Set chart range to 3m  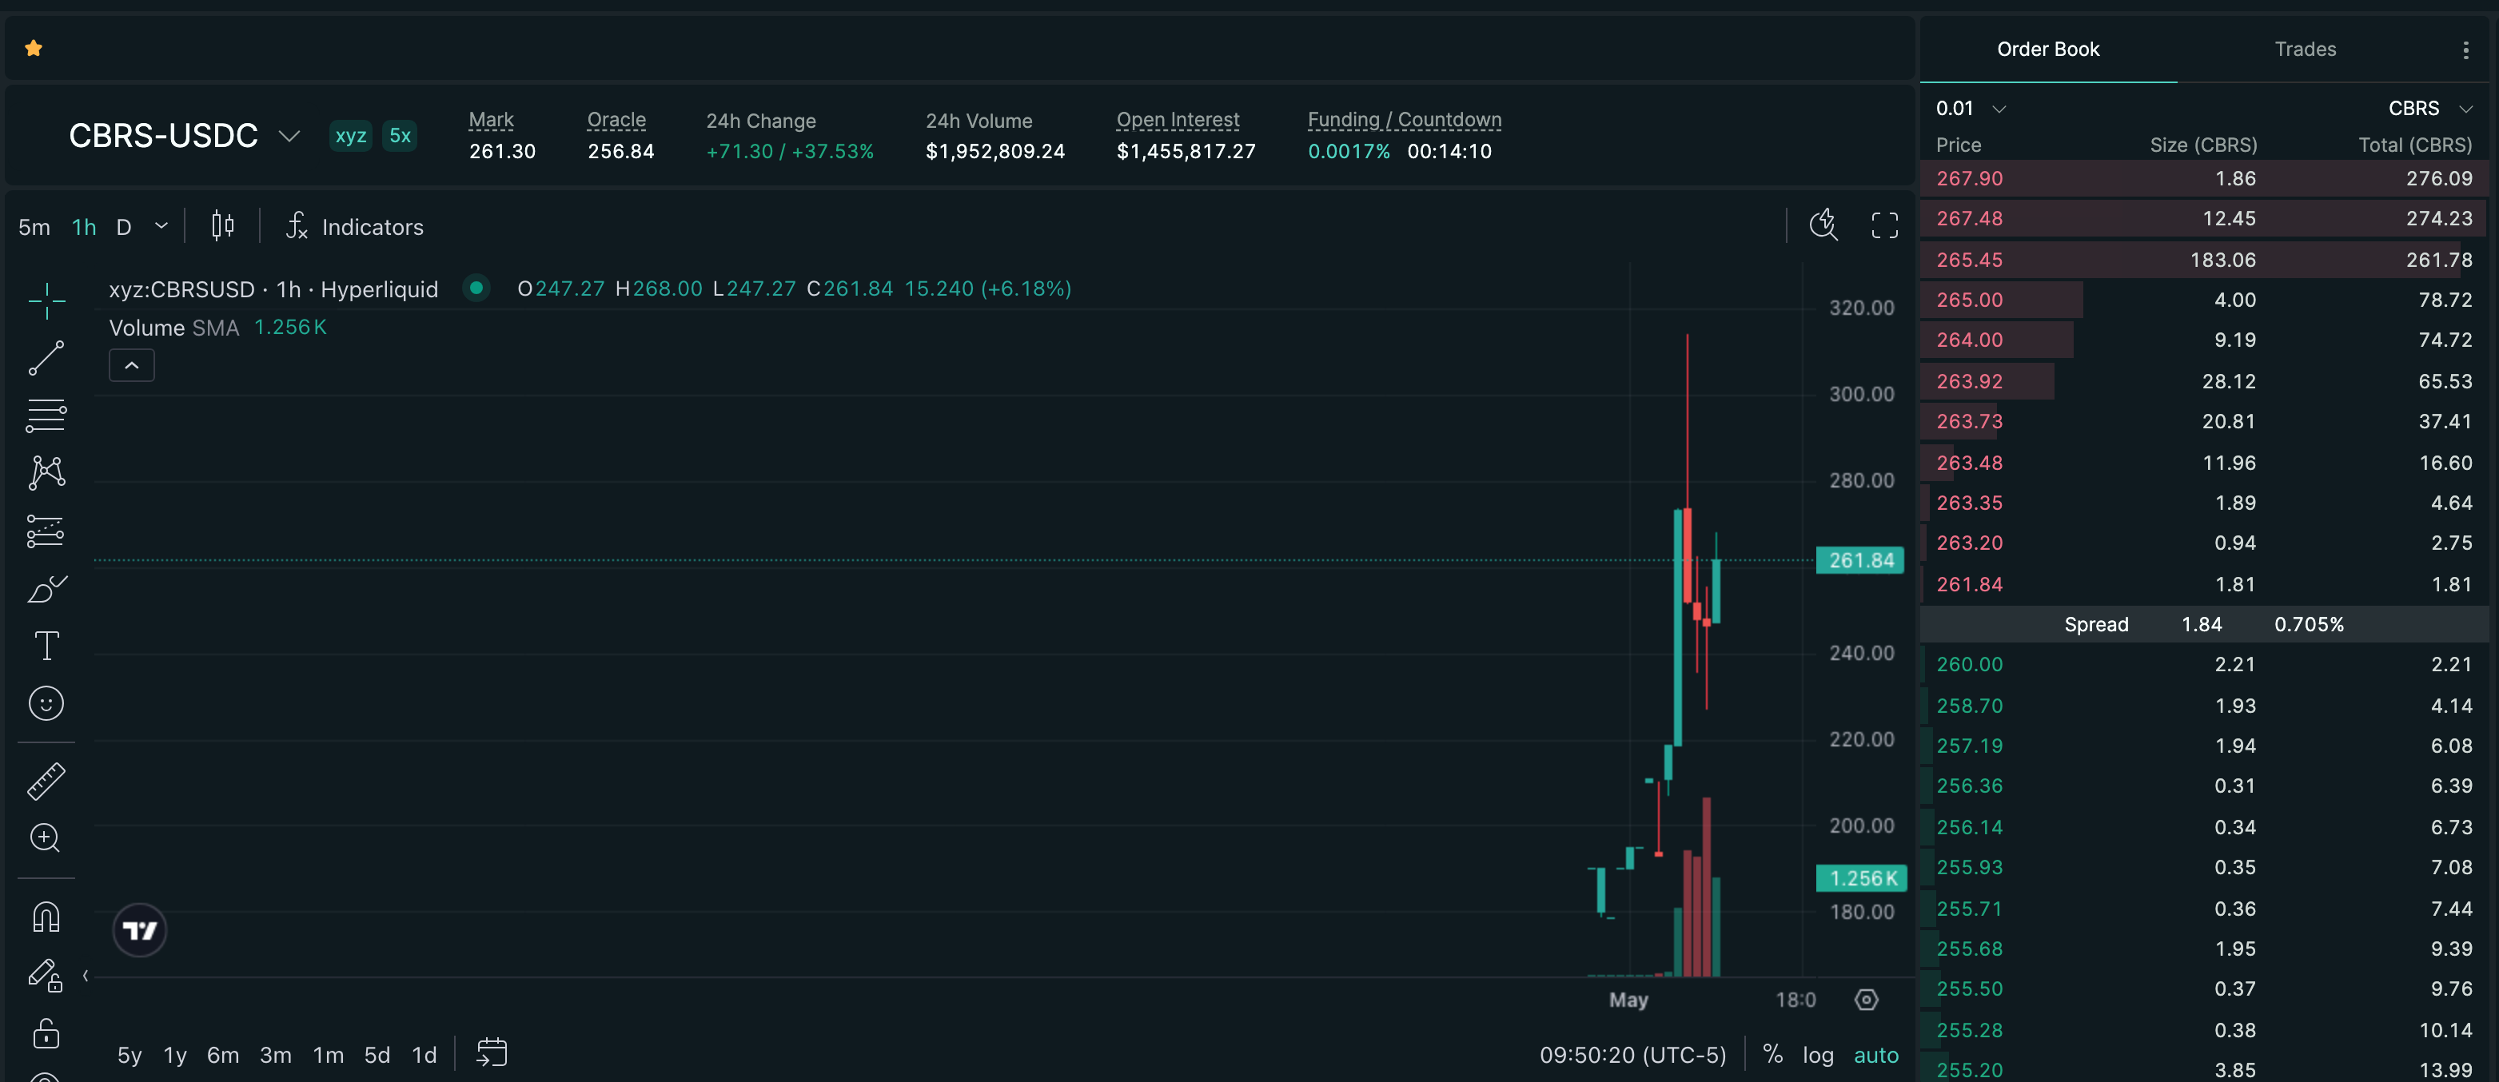click(x=276, y=1055)
